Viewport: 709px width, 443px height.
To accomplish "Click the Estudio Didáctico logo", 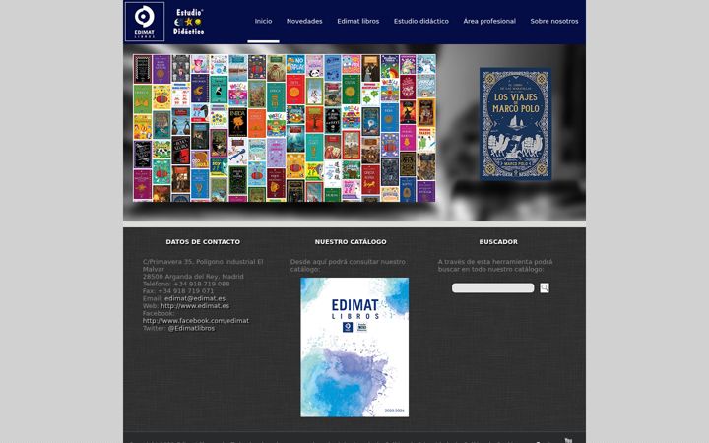I will pyautogui.click(x=188, y=22).
